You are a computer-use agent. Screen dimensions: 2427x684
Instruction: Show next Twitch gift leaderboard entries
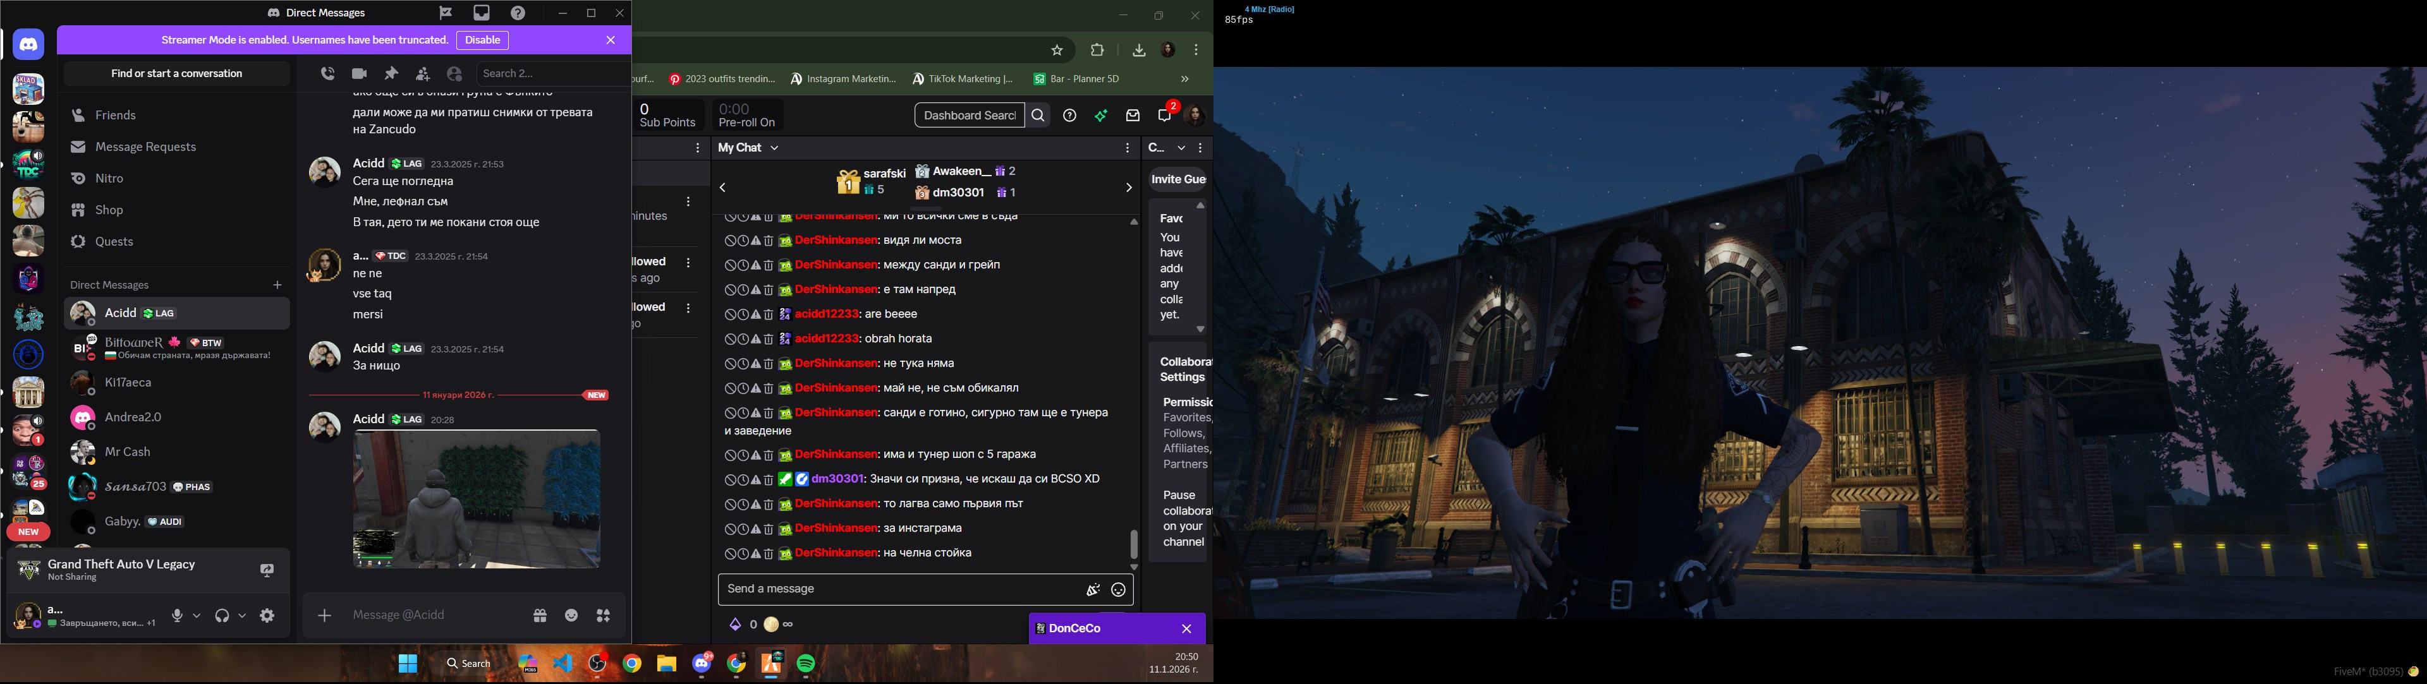(x=1128, y=188)
